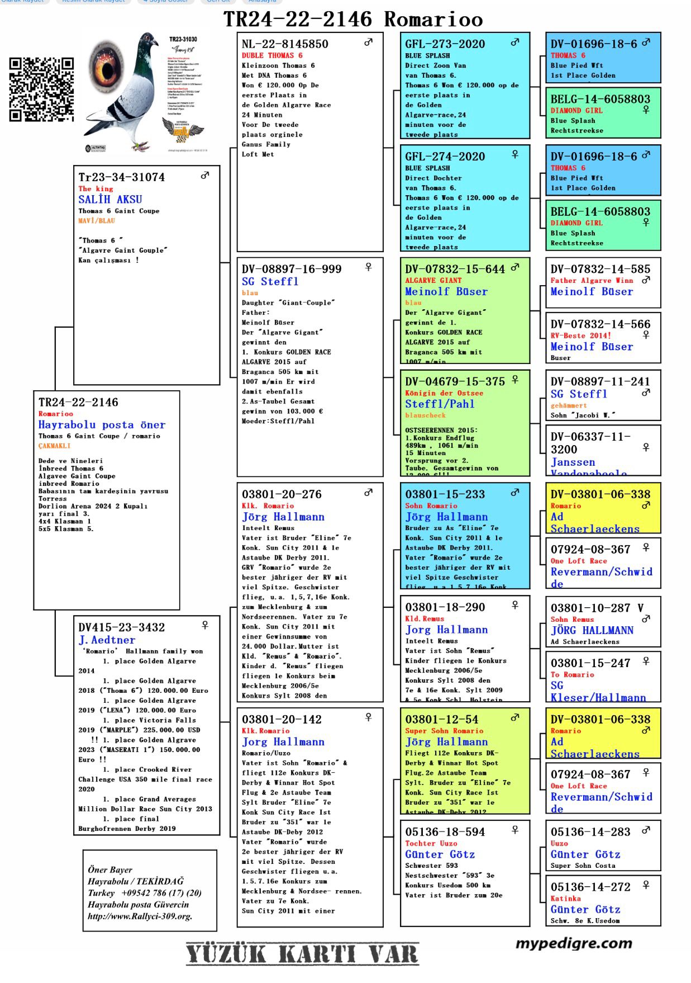691x983 pixels.
Task: Click the orange label ÇAKMAKLI
Action: click(x=54, y=446)
